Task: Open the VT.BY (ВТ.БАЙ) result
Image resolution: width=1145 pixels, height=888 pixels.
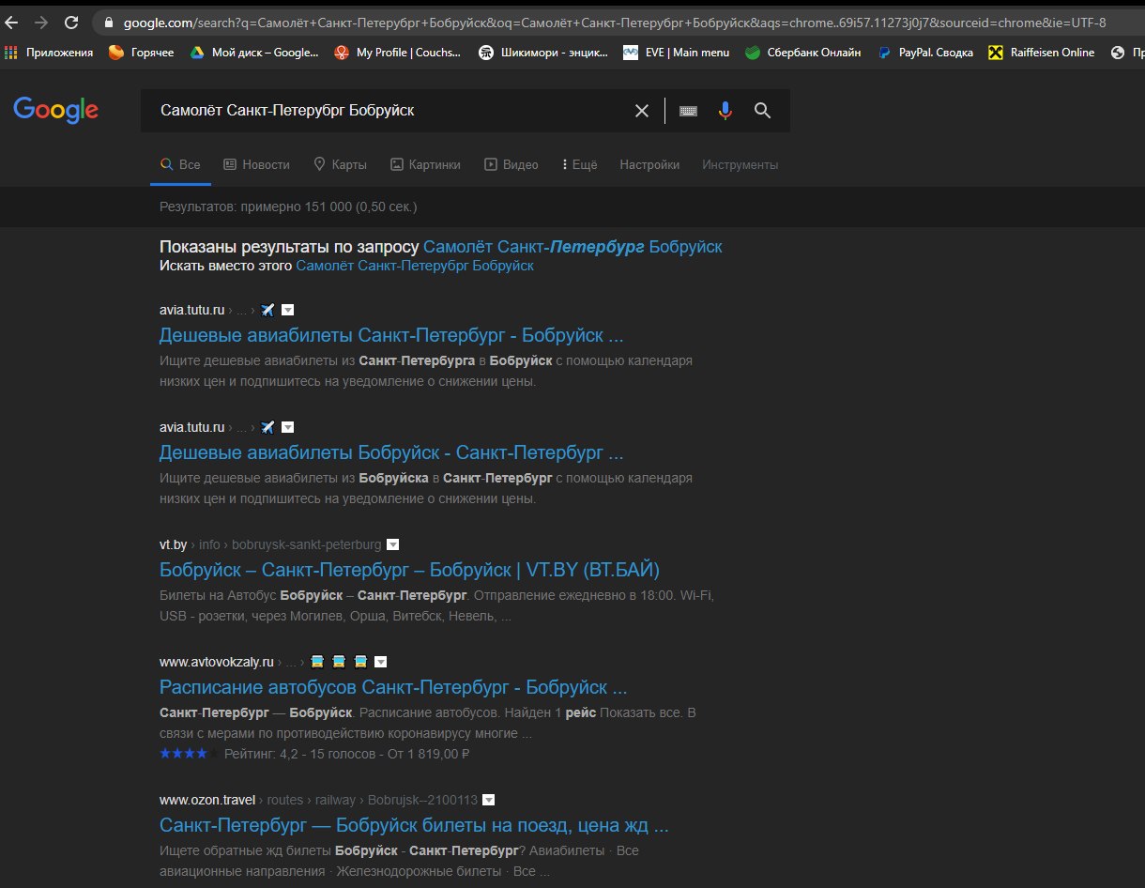Action: coord(409,570)
